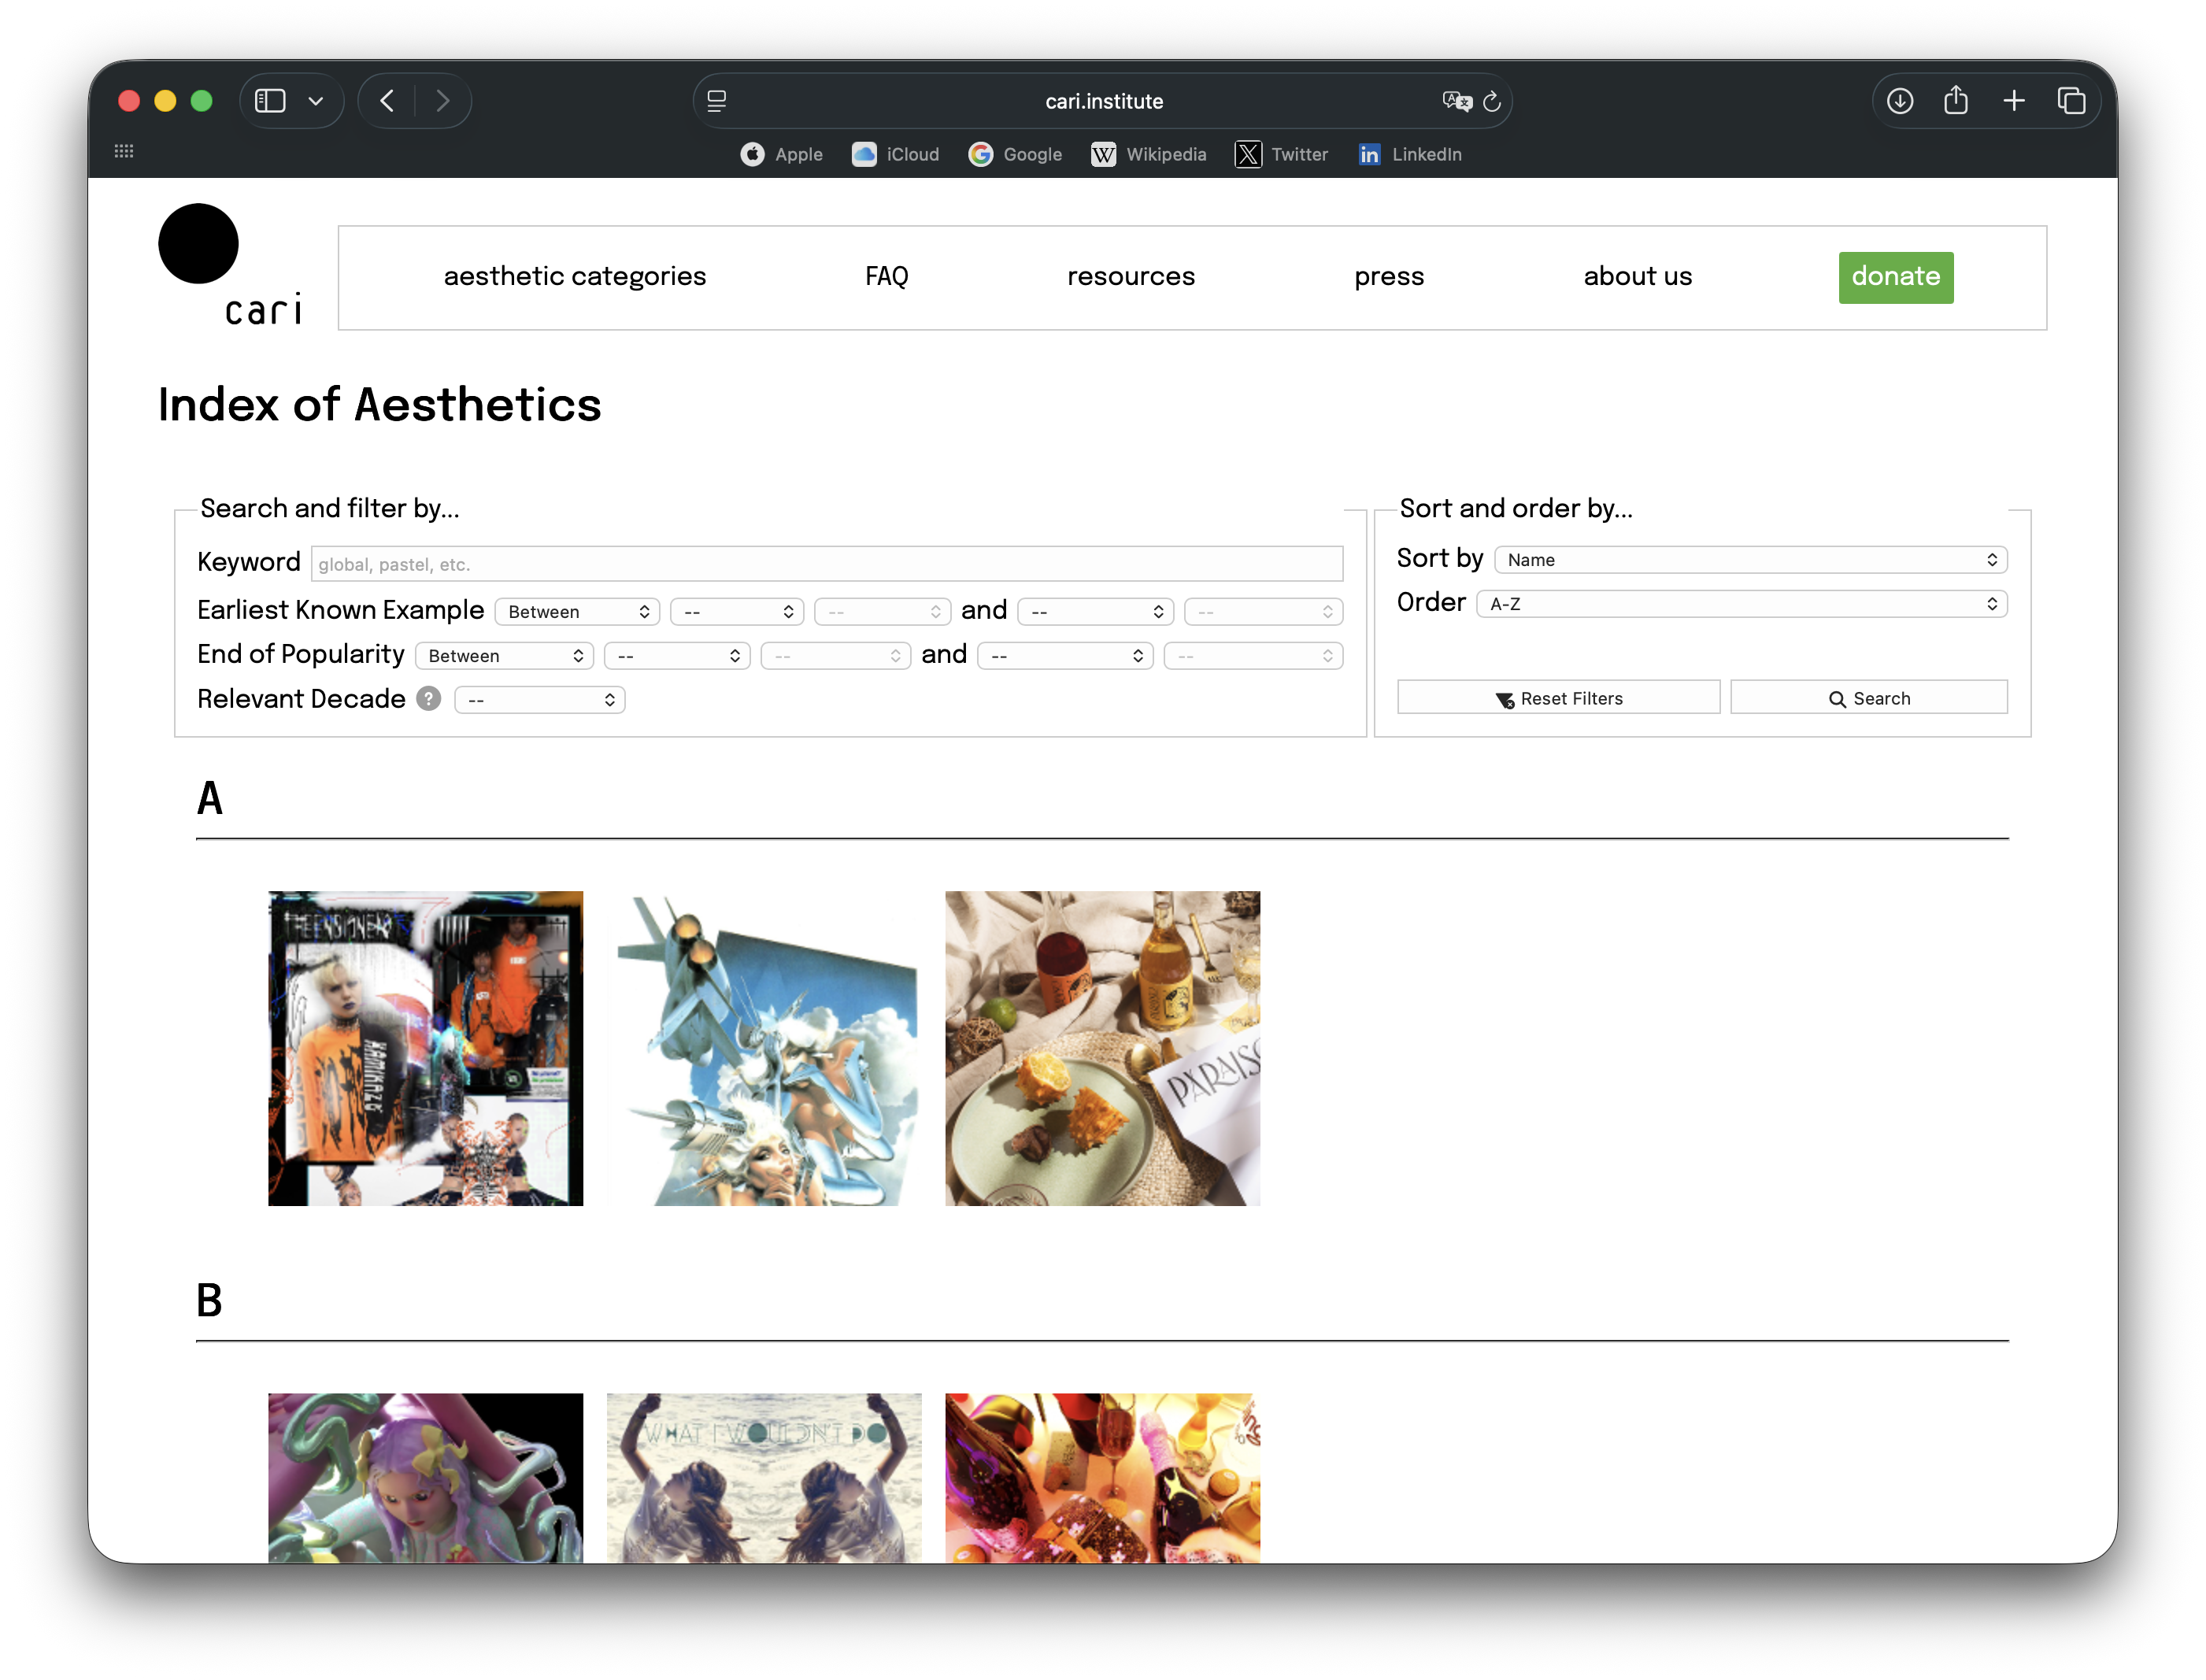Open the Paradise picnic food thumbnail

(x=1102, y=1048)
